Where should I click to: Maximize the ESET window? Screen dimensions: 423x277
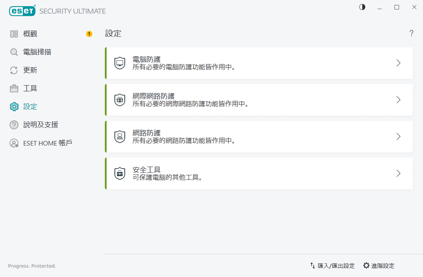coord(397,7)
